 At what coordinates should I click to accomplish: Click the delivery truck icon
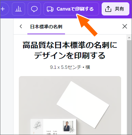(x=50, y=9)
